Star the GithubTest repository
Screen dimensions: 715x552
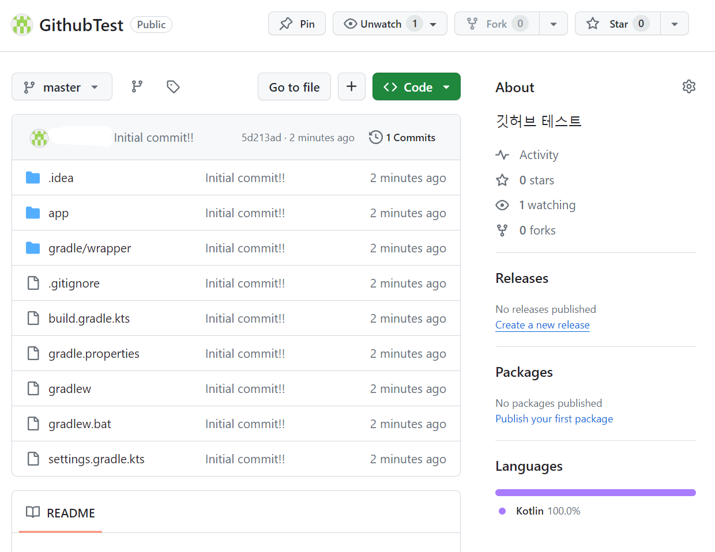coord(618,24)
